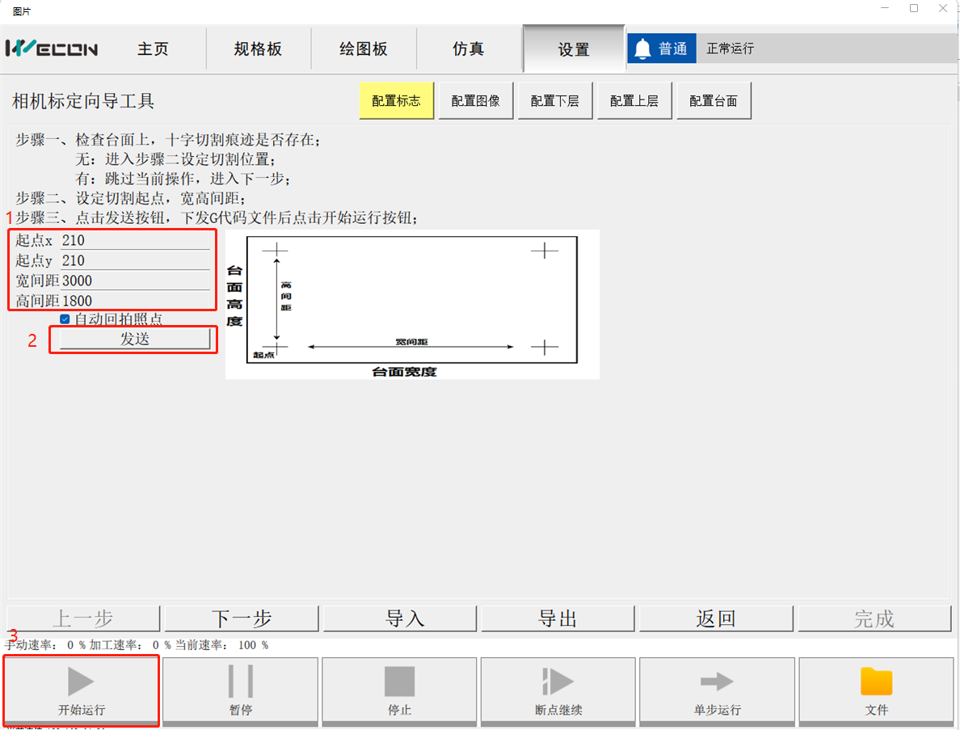Click breakpoint continue (断点继续) icon

click(x=558, y=682)
